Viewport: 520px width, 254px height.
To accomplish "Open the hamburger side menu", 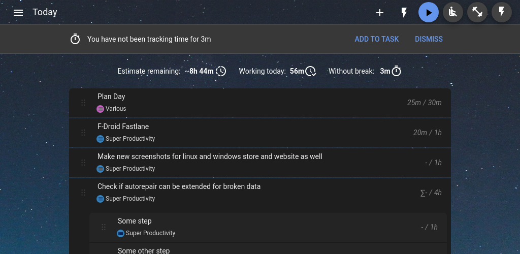I will pyautogui.click(x=18, y=13).
